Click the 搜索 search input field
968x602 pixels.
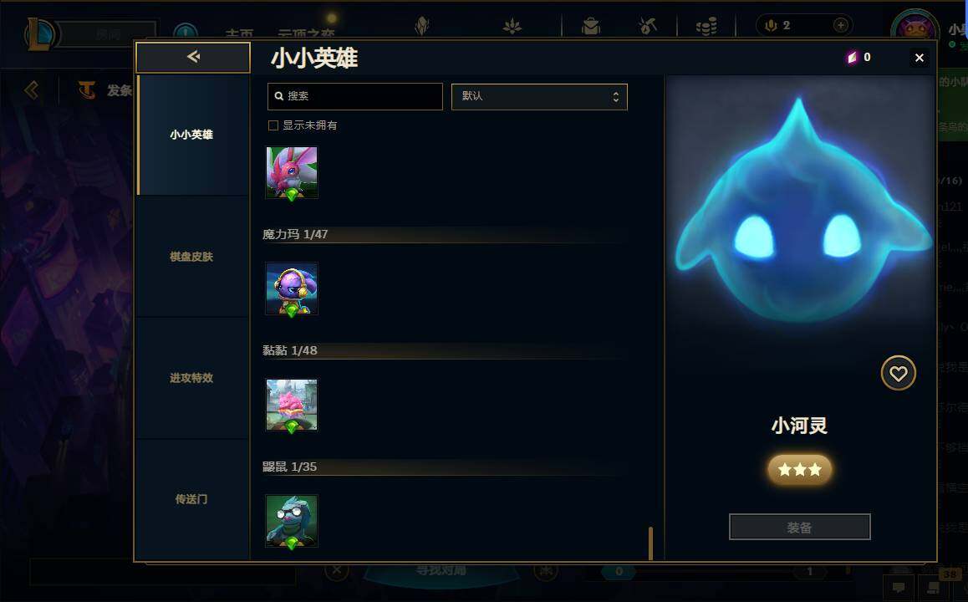(355, 96)
